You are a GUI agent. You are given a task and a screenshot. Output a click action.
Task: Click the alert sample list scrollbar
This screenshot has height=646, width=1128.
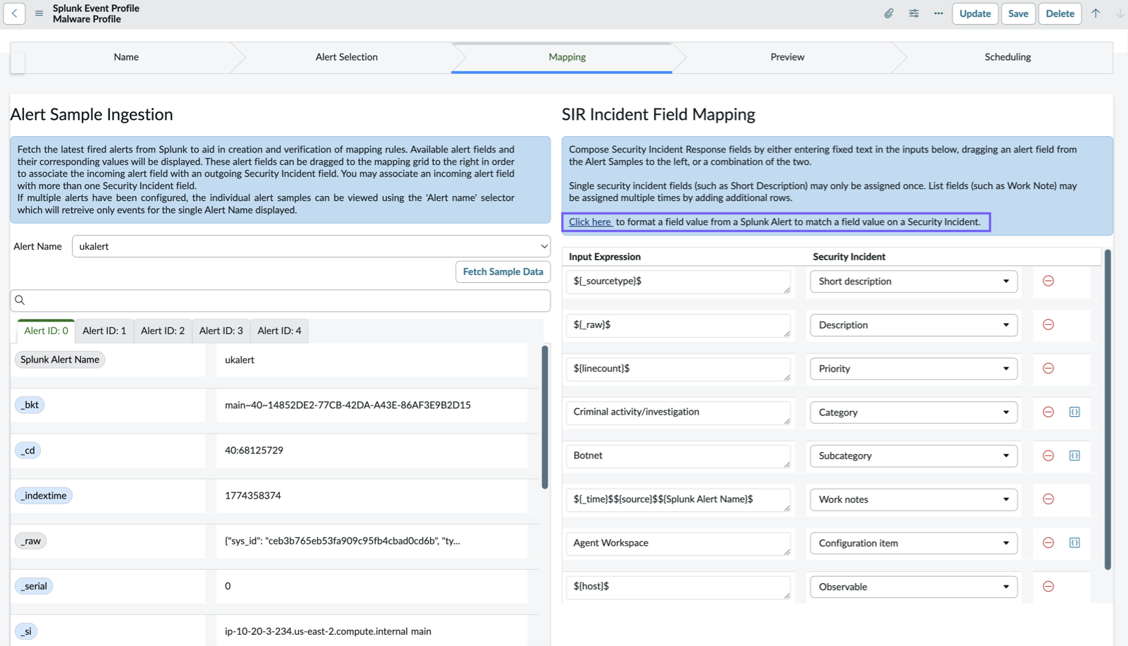click(x=545, y=418)
